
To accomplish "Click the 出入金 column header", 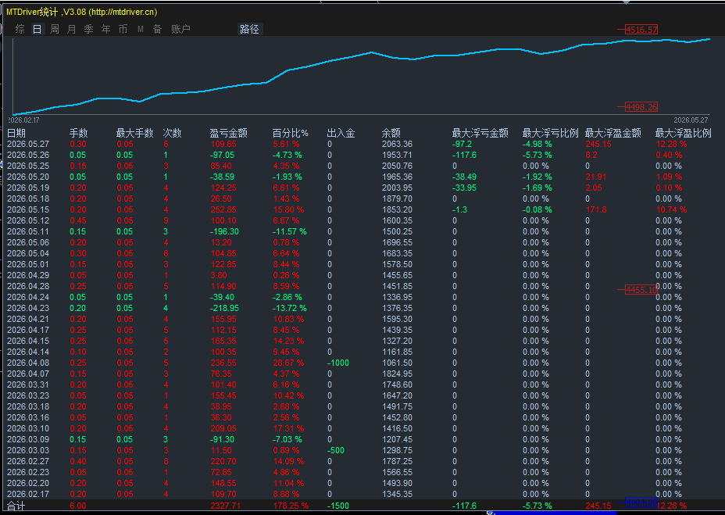I will 341,134.
